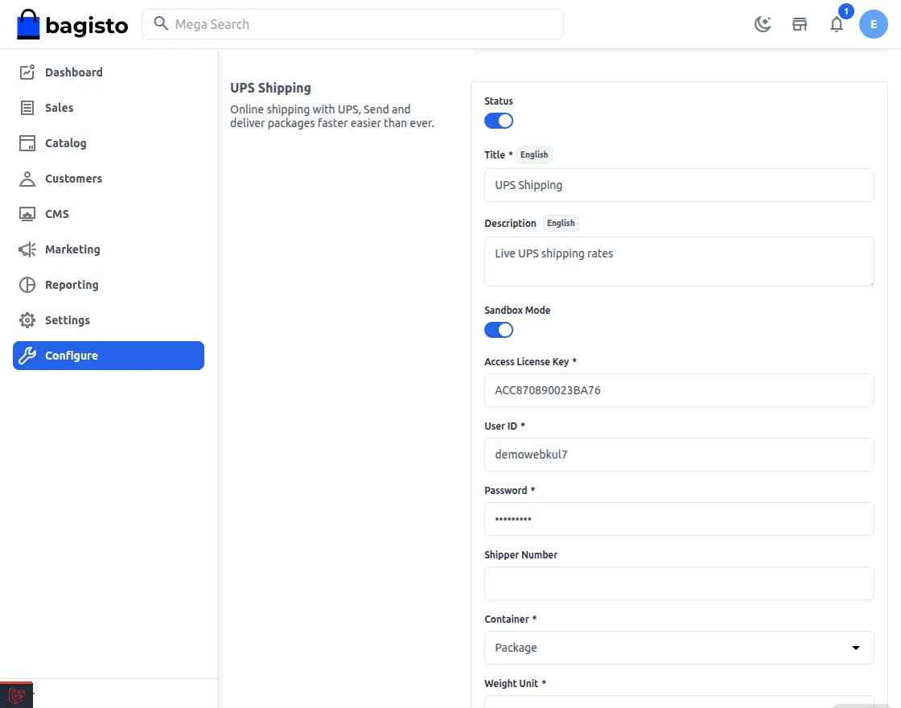The image size is (901, 708).
Task: Edit the Title field UPS Shipping
Action: 679,185
